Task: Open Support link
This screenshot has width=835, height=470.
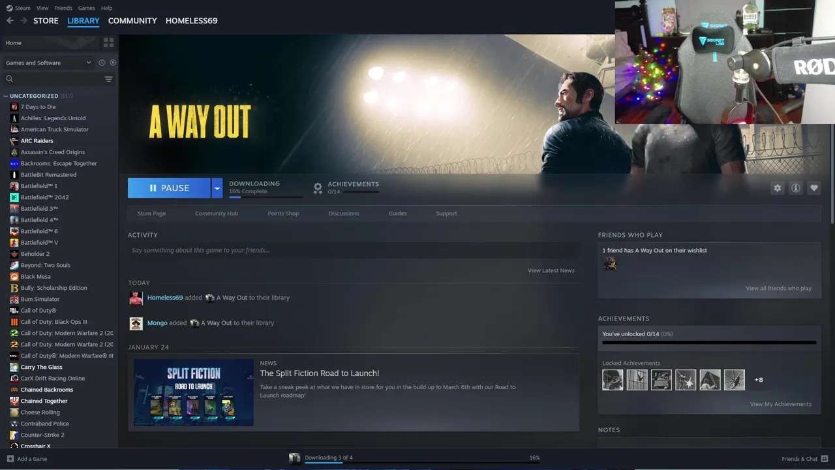Action: pyautogui.click(x=446, y=213)
